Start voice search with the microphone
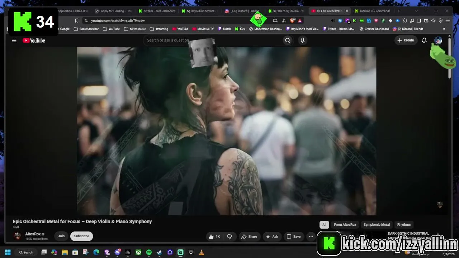This screenshot has height=258, width=459. pos(302,40)
